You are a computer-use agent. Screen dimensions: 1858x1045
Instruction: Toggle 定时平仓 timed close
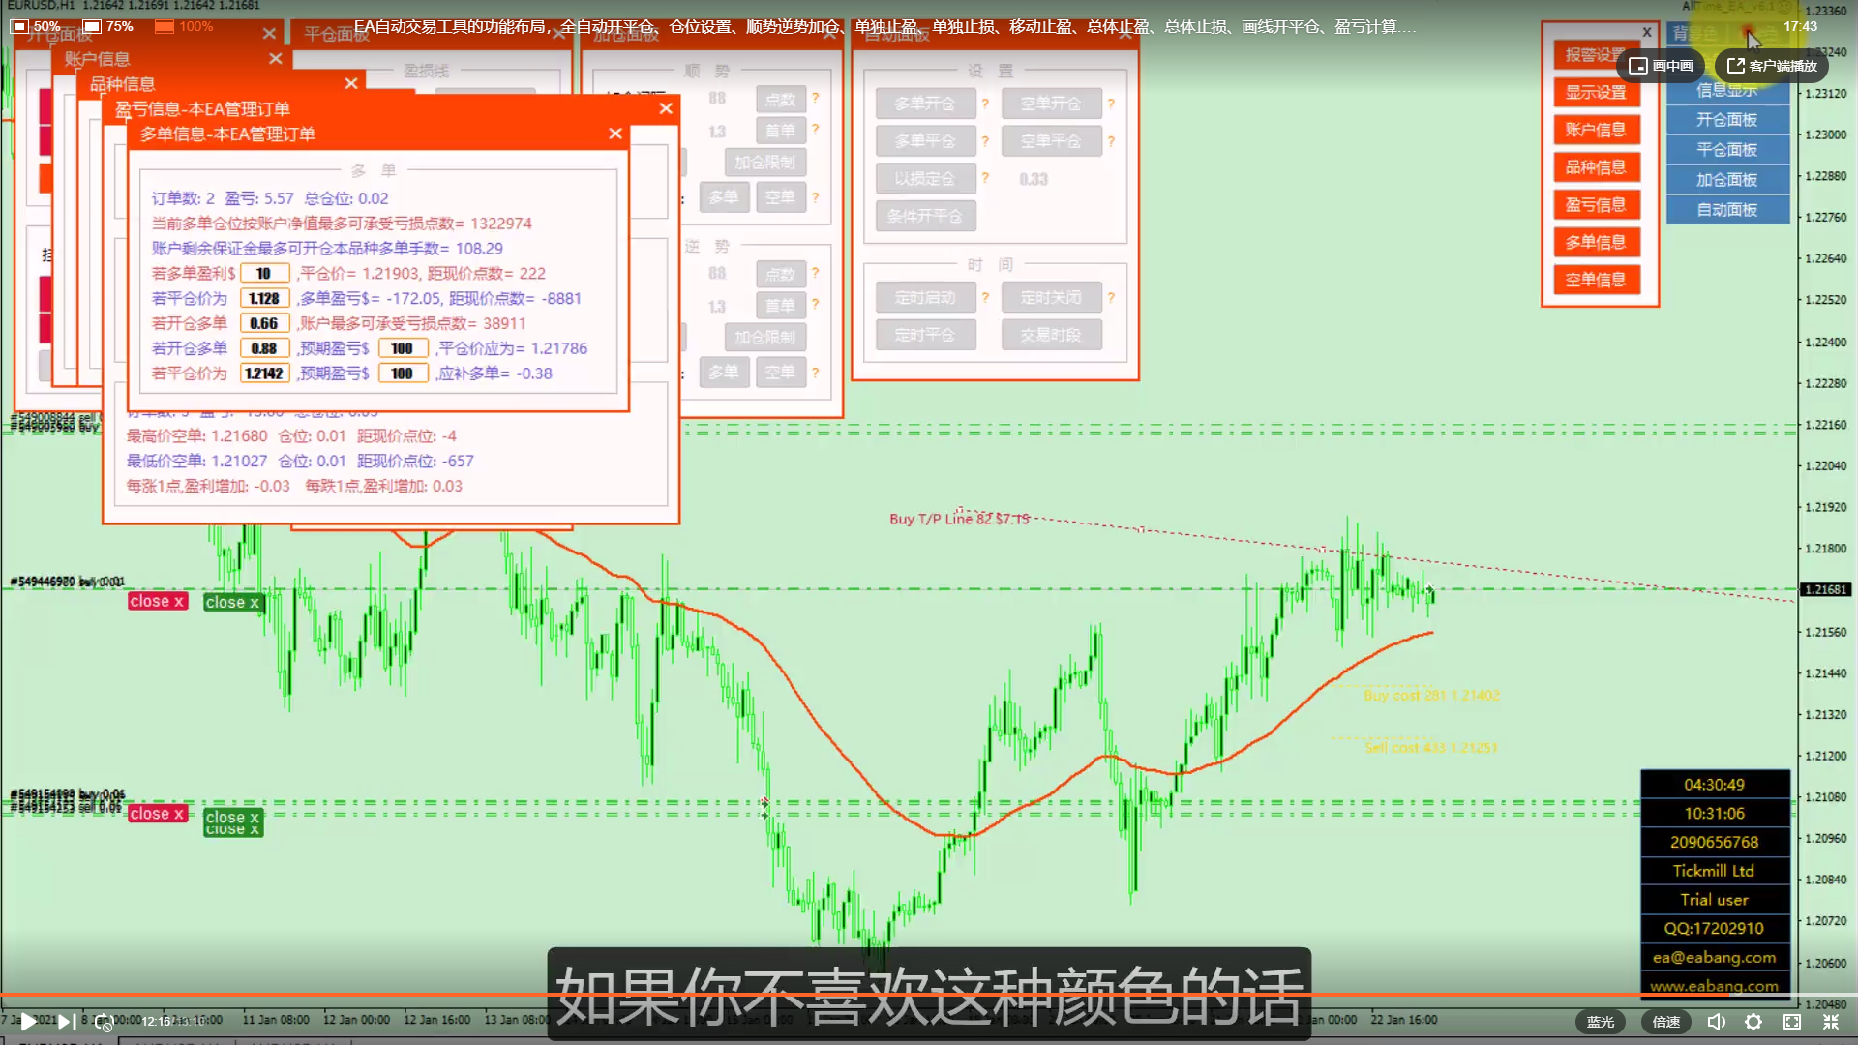(925, 336)
